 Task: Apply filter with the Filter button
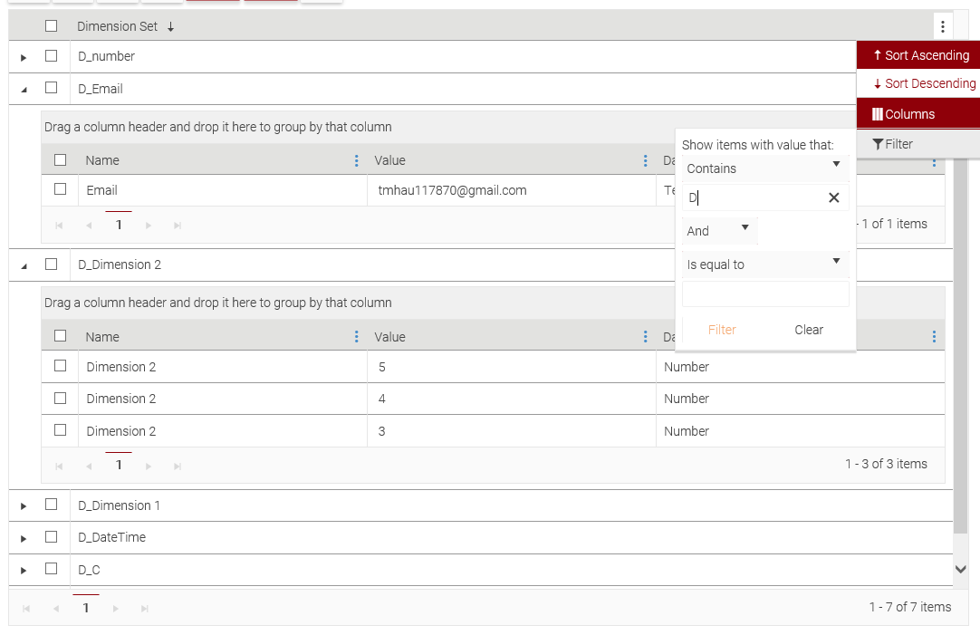tap(722, 330)
